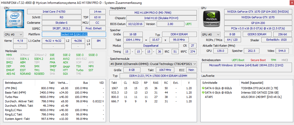
Task: Click the BIOS date 10/12/2016 field
Action: coord(135,24)
